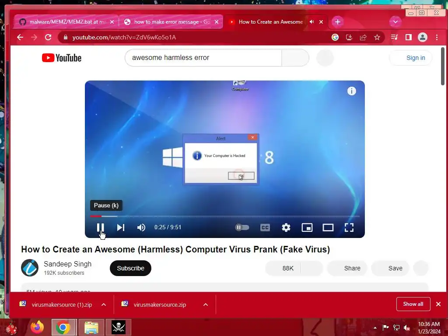Image resolution: width=448 pixels, height=336 pixels.
Task: Close the YouTube tab
Action: coord(321,22)
